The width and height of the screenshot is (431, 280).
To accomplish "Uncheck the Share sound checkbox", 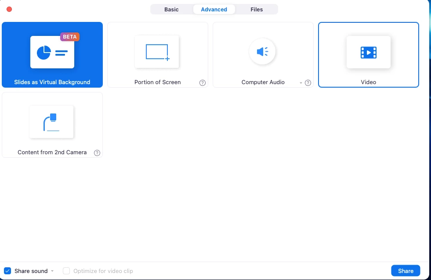I will (x=7, y=271).
